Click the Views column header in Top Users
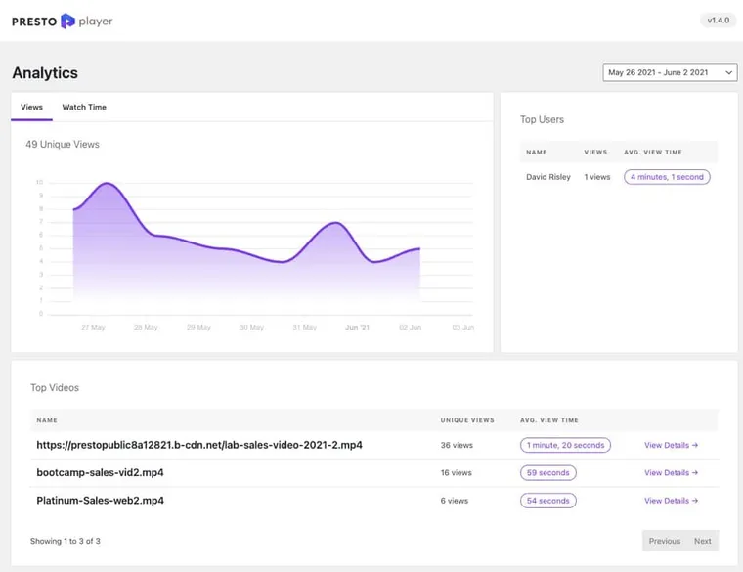The image size is (743, 572). click(x=595, y=153)
